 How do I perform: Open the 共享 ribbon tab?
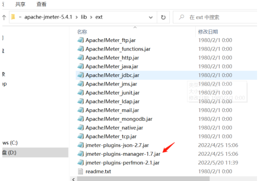(20, 4)
